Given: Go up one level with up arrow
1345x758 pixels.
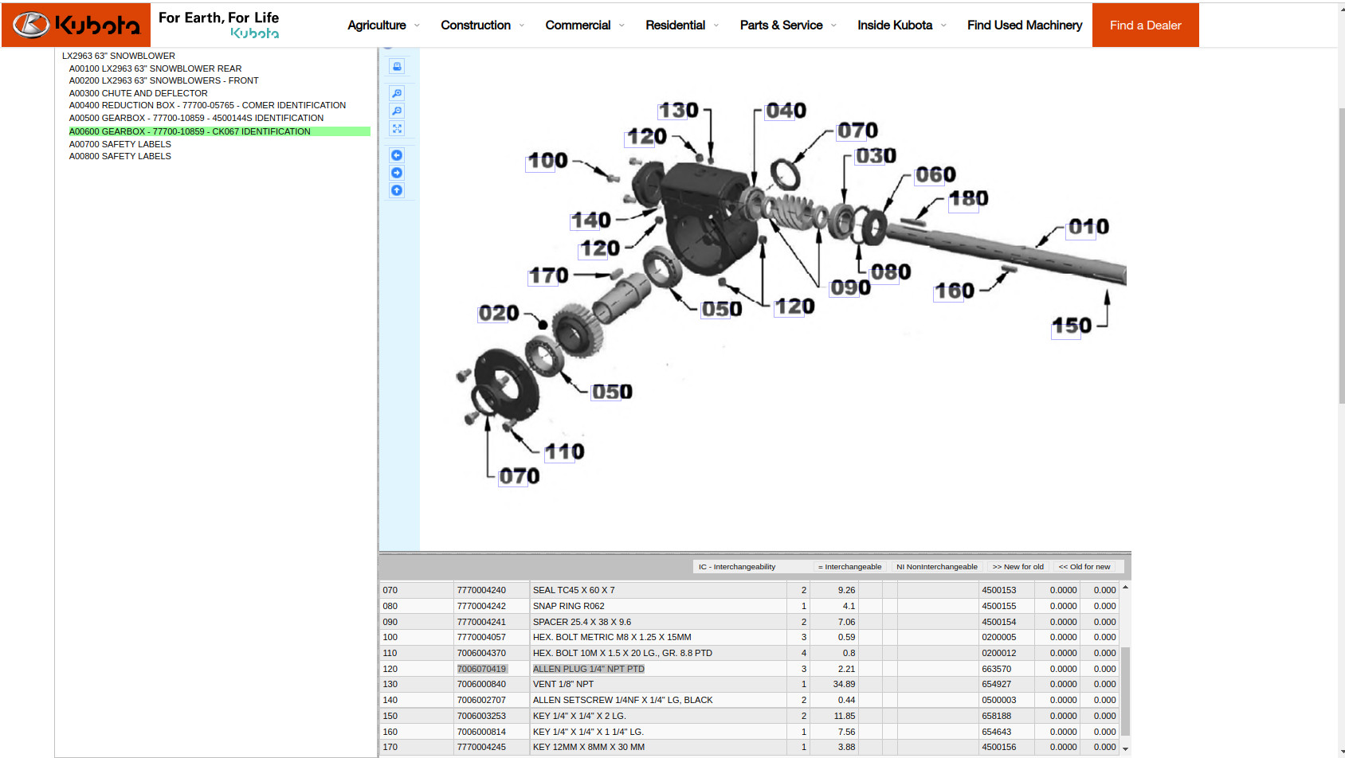Looking at the screenshot, I should [x=397, y=190].
